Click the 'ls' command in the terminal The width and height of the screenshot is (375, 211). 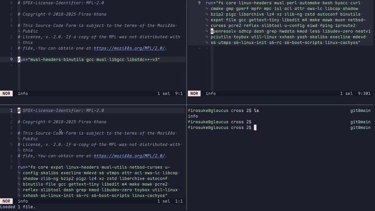click(256, 110)
